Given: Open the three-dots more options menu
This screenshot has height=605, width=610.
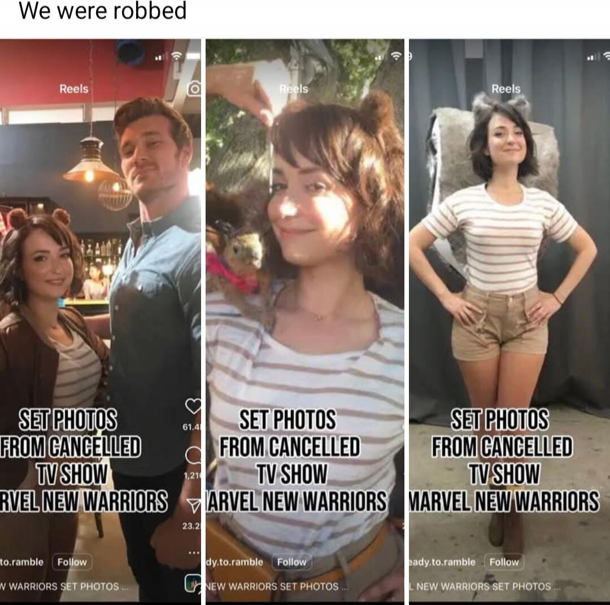Looking at the screenshot, I should 194,553.
